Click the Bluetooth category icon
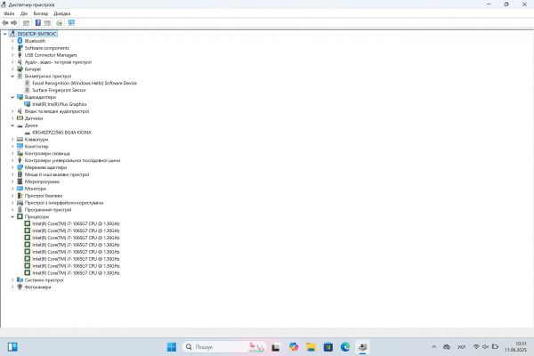 tap(20, 41)
